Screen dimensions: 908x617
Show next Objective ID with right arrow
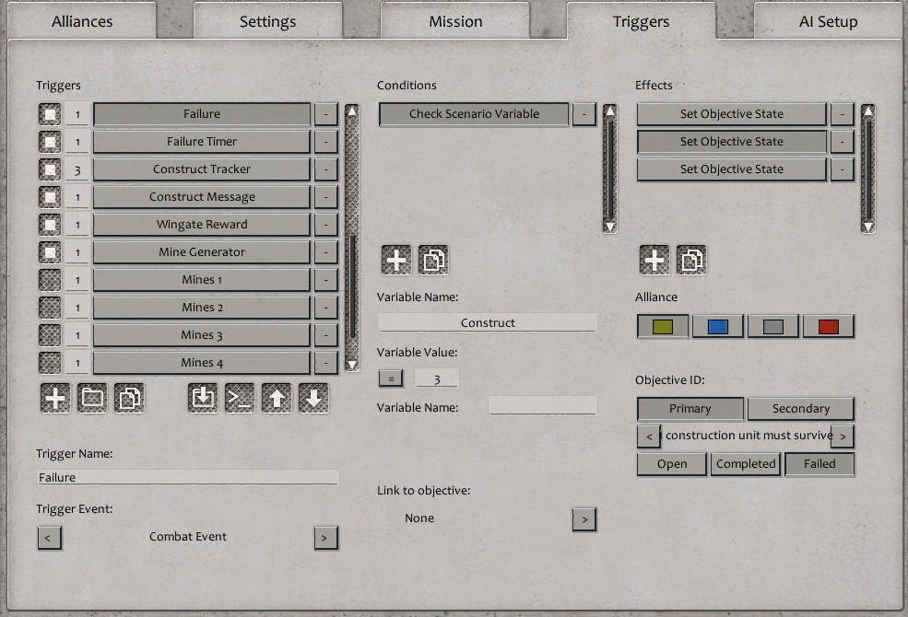click(x=843, y=436)
